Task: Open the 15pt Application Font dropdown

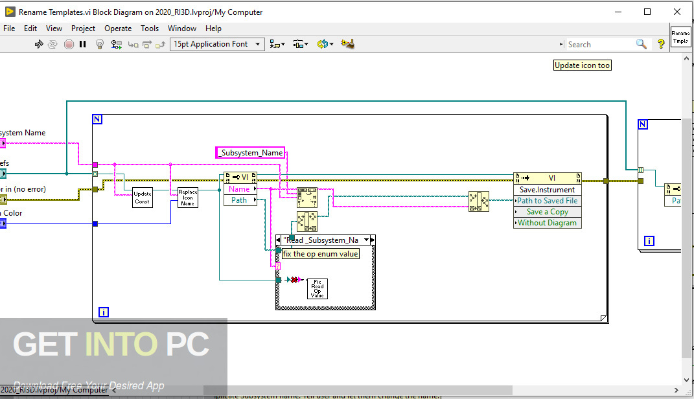Action: [217, 44]
